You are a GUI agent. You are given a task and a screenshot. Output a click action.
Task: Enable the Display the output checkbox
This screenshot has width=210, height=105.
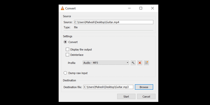pos(67,50)
